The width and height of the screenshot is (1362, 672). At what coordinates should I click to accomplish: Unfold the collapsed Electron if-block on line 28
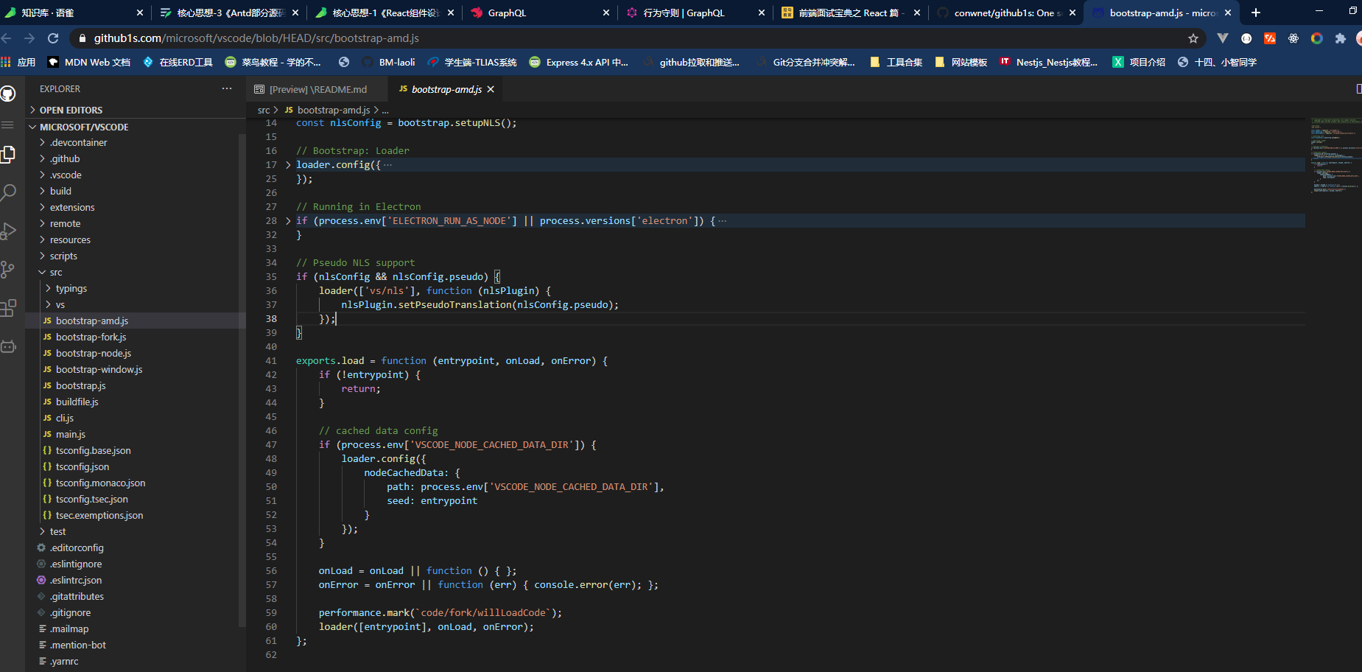click(288, 221)
